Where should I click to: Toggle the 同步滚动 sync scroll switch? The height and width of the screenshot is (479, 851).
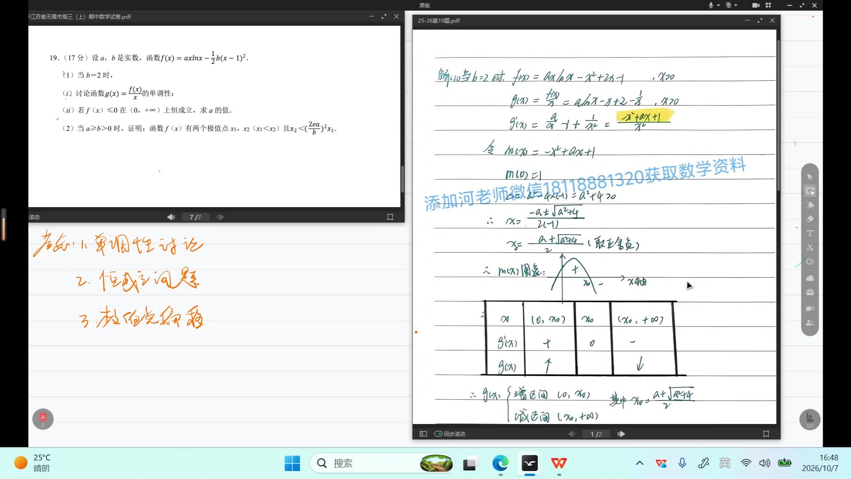[438, 434]
